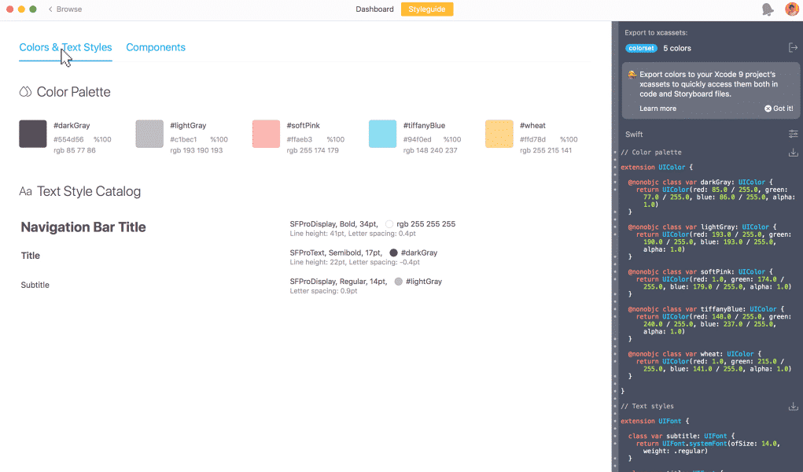
Task: Open notifications from the bell icon
Action: [768, 9]
